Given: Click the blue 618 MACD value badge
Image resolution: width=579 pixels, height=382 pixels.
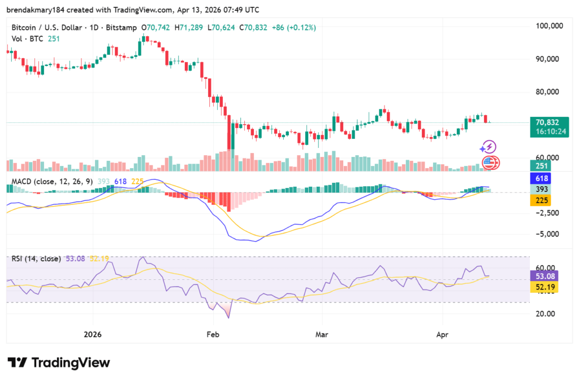Looking at the screenshot, I should tap(541, 178).
